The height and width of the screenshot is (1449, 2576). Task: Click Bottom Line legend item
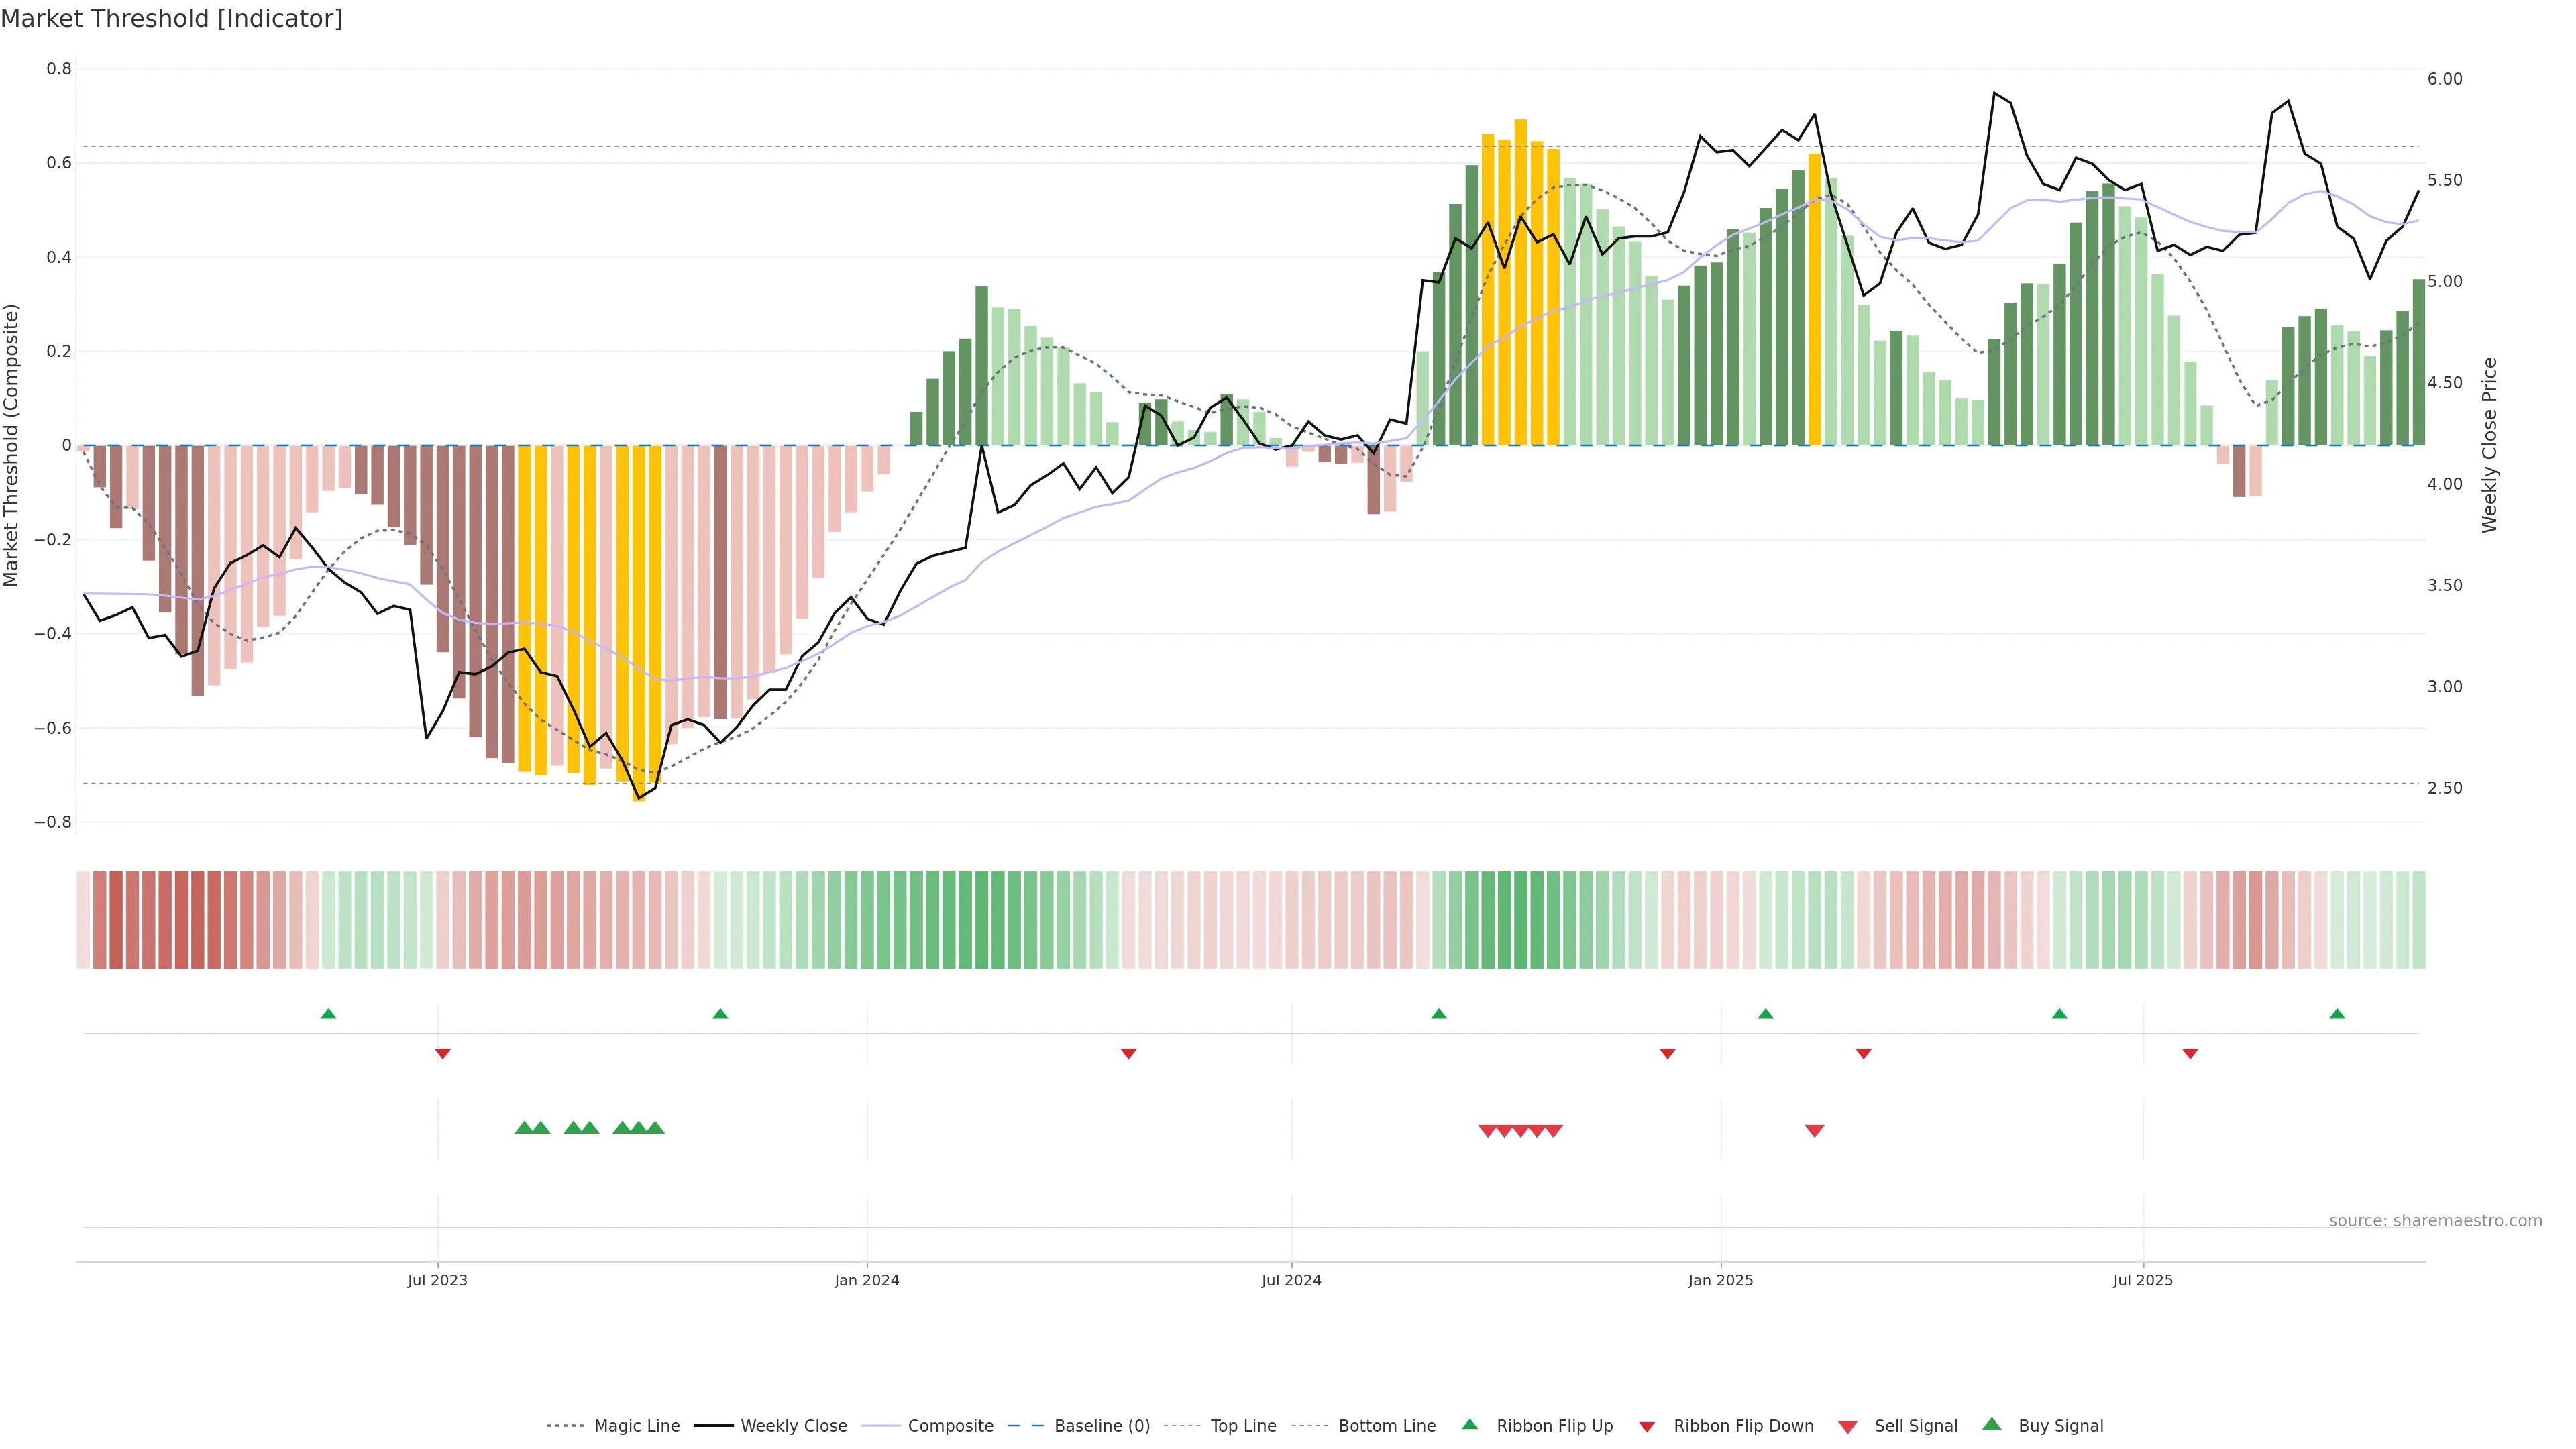tap(1386, 1426)
